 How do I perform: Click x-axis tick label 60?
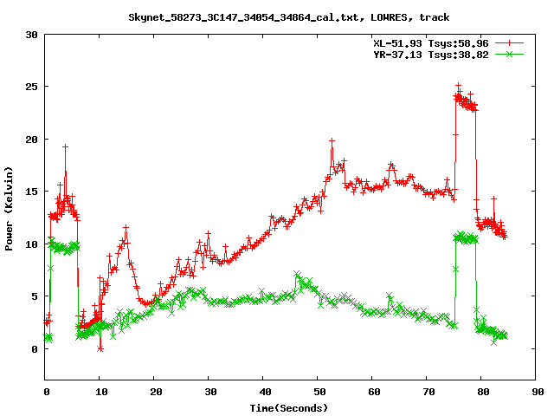pyautogui.click(x=374, y=392)
